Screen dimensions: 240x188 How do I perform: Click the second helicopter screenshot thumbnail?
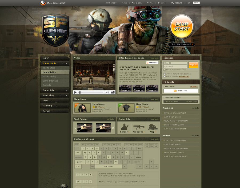point(139,88)
